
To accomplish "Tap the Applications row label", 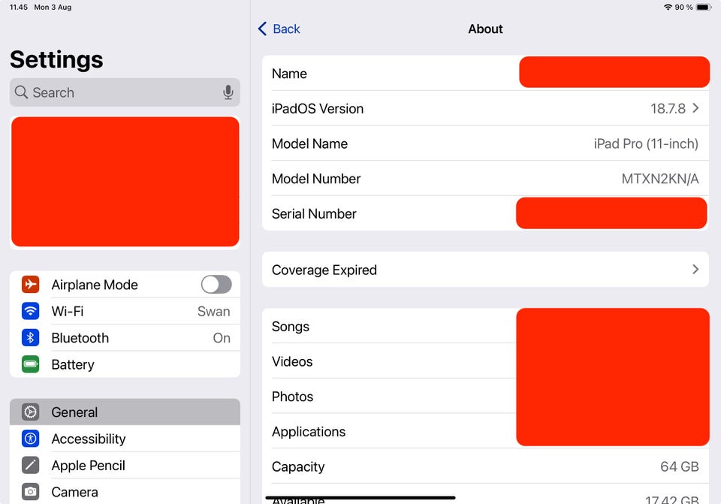I will tap(309, 432).
